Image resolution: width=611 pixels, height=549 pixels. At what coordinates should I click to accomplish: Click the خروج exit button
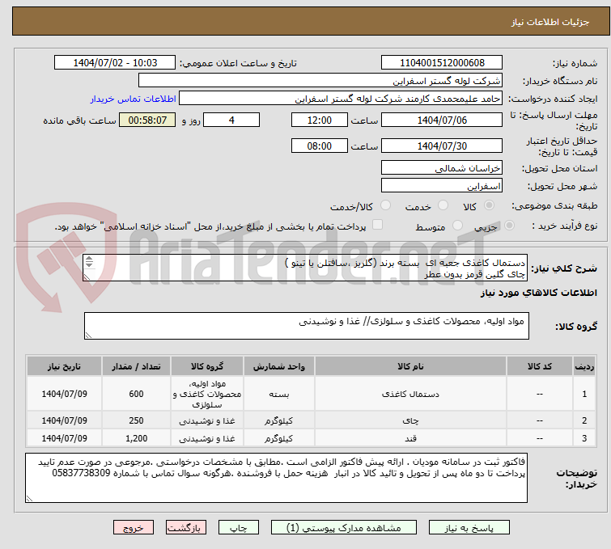click(x=134, y=528)
